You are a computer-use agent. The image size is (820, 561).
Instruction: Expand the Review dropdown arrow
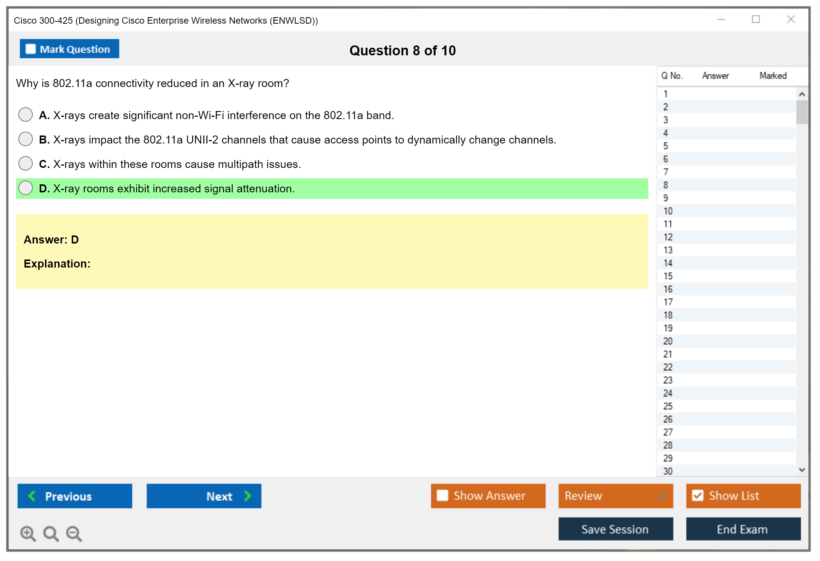coord(662,496)
